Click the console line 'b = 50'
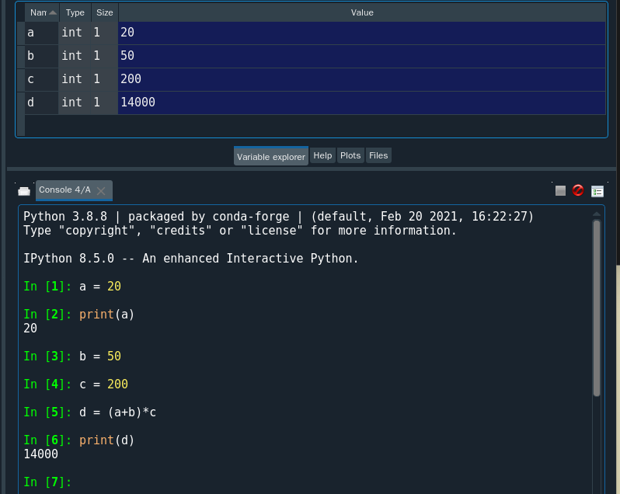 72,356
